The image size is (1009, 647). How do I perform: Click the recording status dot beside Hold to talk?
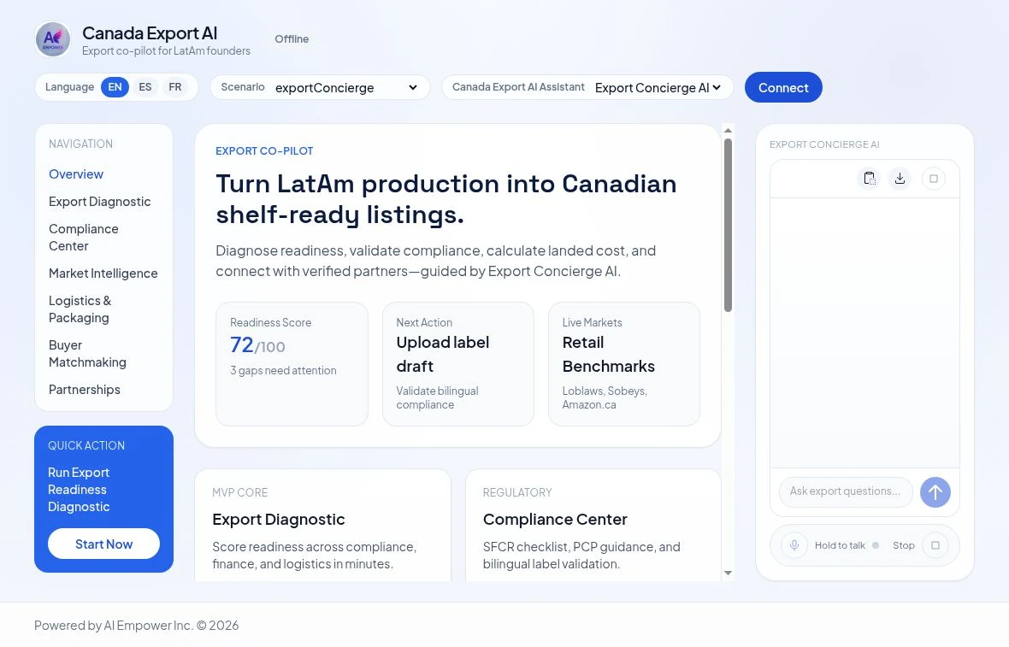[876, 545]
